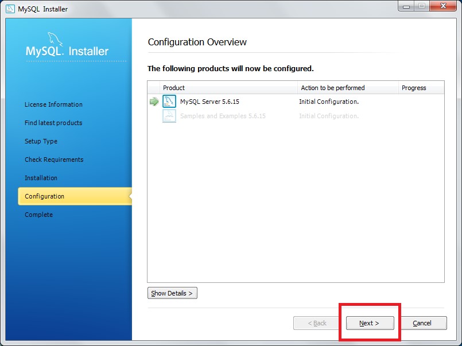This screenshot has height=346, width=462.
Task: Click the Configuration Overview heading
Action: pos(197,42)
